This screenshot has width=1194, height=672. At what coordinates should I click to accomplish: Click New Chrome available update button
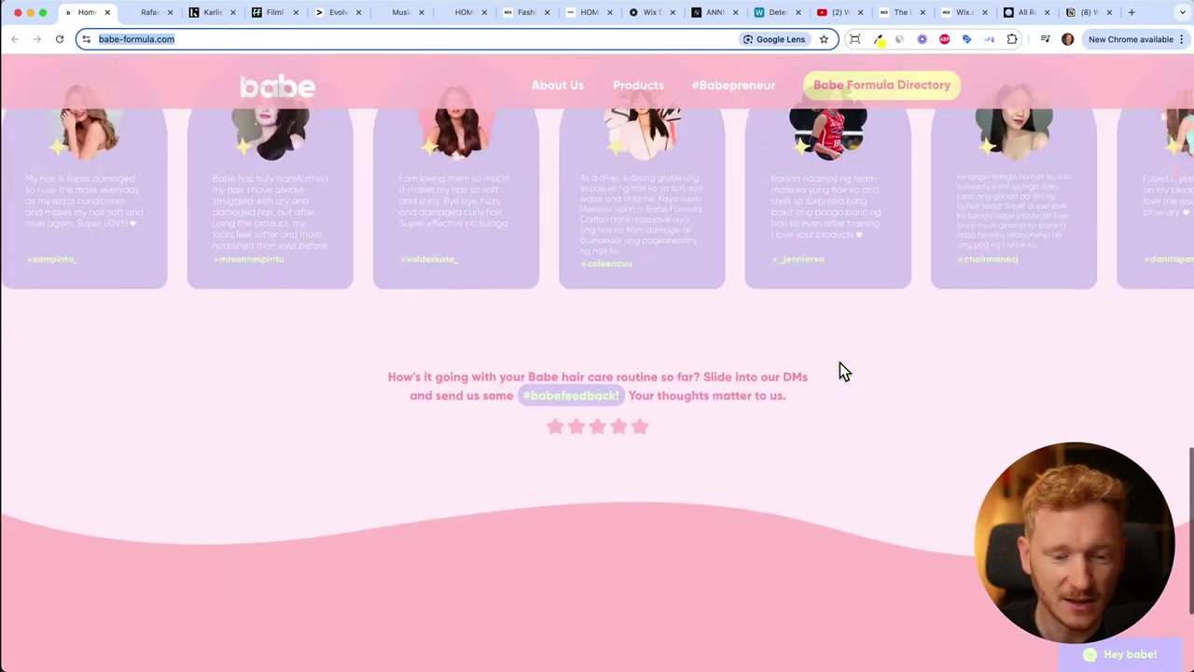pyautogui.click(x=1135, y=39)
